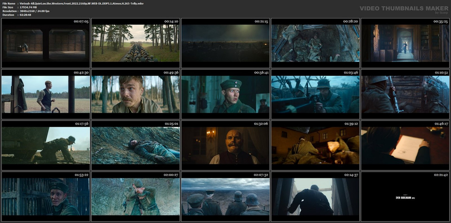
Task: Open the frame captured at 00:42:30
Action: (46, 94)
